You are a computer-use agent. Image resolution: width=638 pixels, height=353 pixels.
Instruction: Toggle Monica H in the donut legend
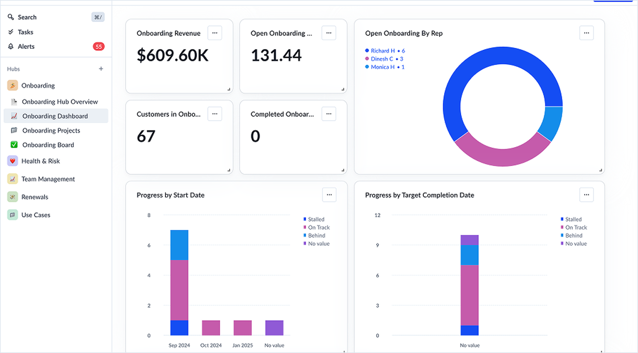tap(385, 67)
